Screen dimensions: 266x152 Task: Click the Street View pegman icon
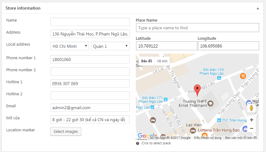(x=251, y=108)
